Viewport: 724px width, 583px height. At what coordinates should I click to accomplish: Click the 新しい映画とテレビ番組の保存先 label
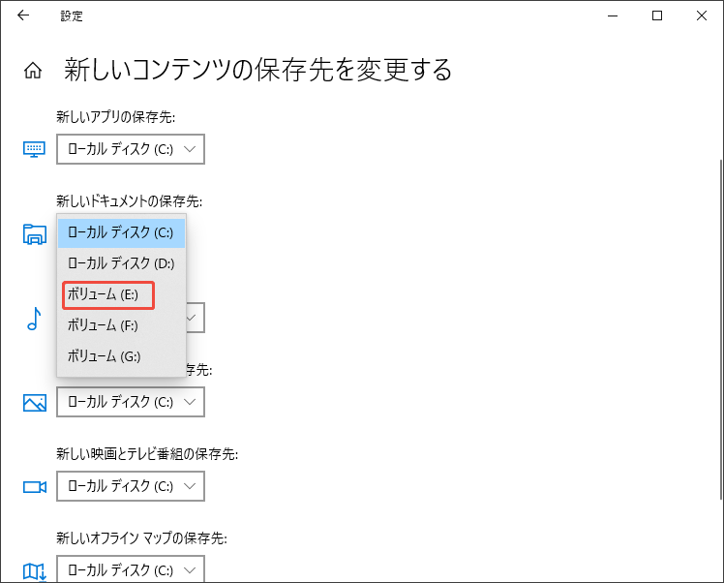pos(147,453)
